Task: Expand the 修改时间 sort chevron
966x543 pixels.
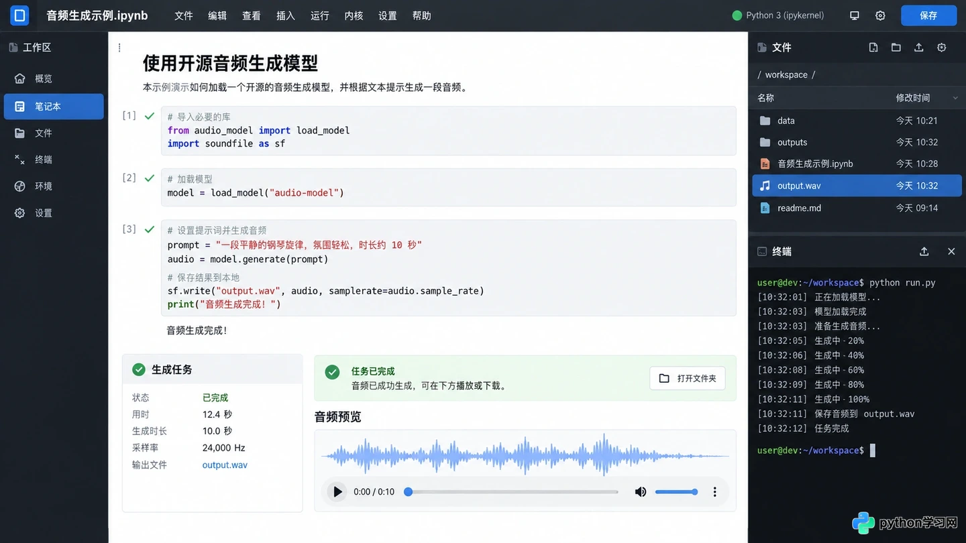Action: 955,99
